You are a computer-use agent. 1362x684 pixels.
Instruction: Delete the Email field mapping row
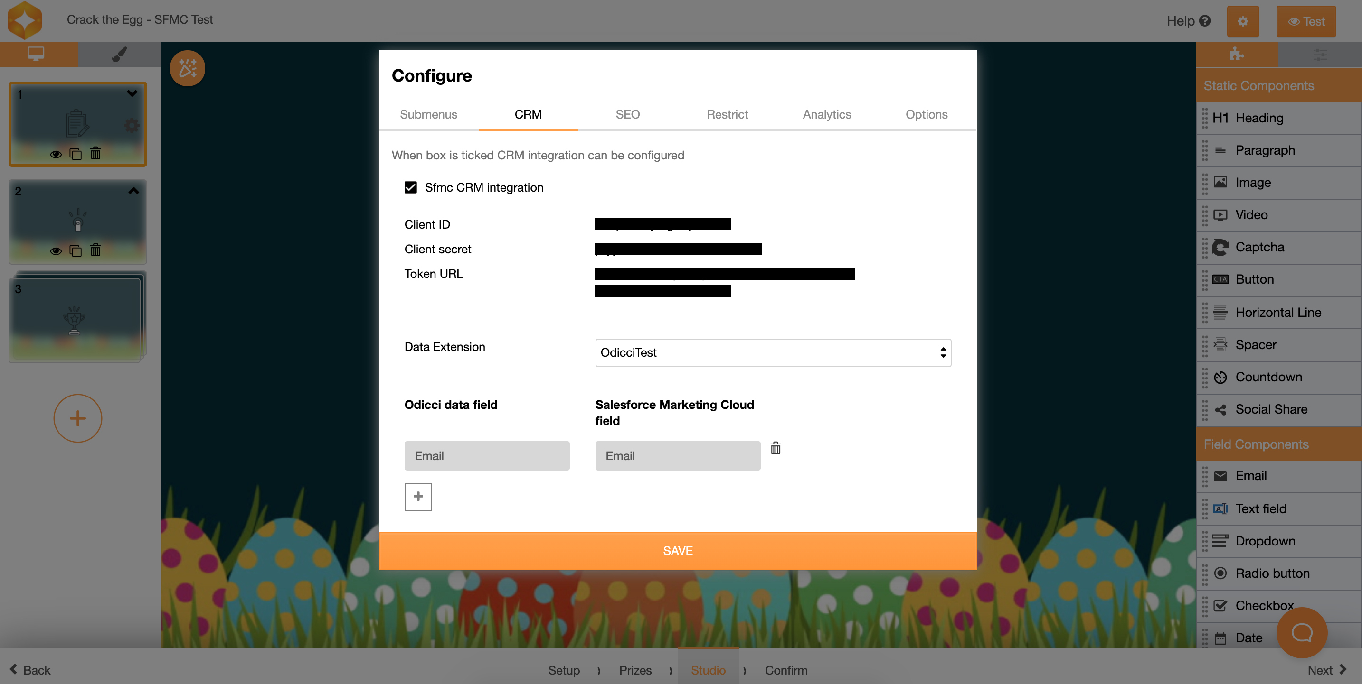click(x=775, y=448)
